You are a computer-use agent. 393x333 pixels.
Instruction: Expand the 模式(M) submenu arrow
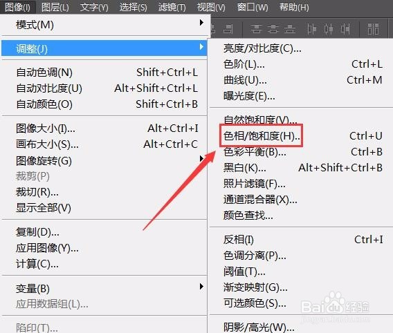click(x=201, y=23)
